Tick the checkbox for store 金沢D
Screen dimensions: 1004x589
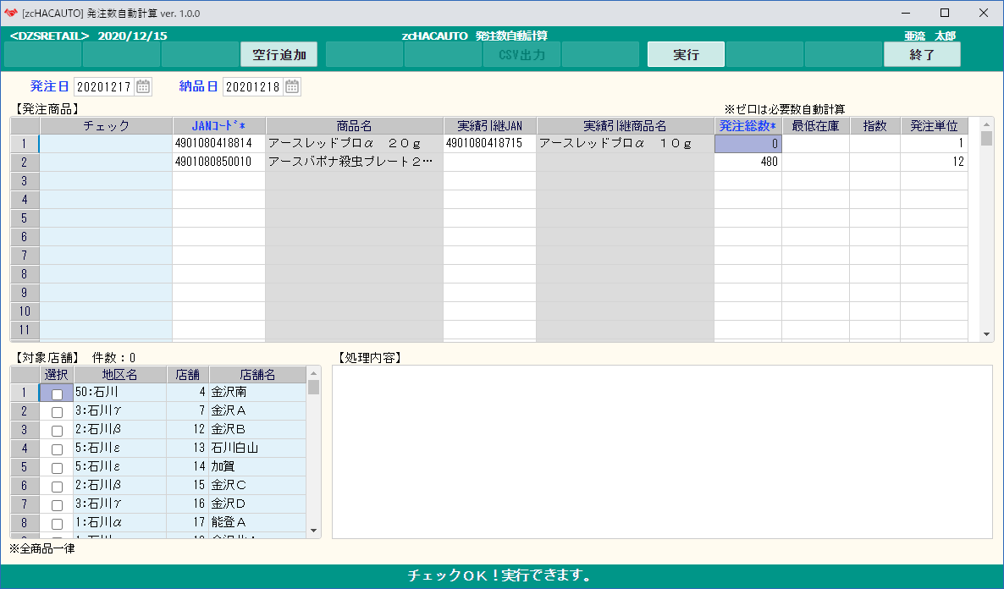coord(57,505)
